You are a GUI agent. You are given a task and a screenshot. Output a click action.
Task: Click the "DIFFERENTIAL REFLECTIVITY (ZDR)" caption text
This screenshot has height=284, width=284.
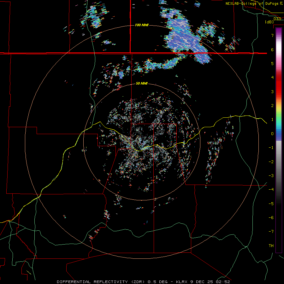[101, 282]
